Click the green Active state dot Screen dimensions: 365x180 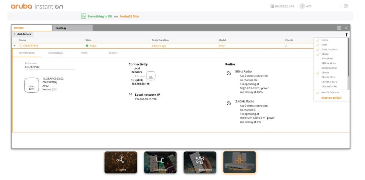click(87, 46)
